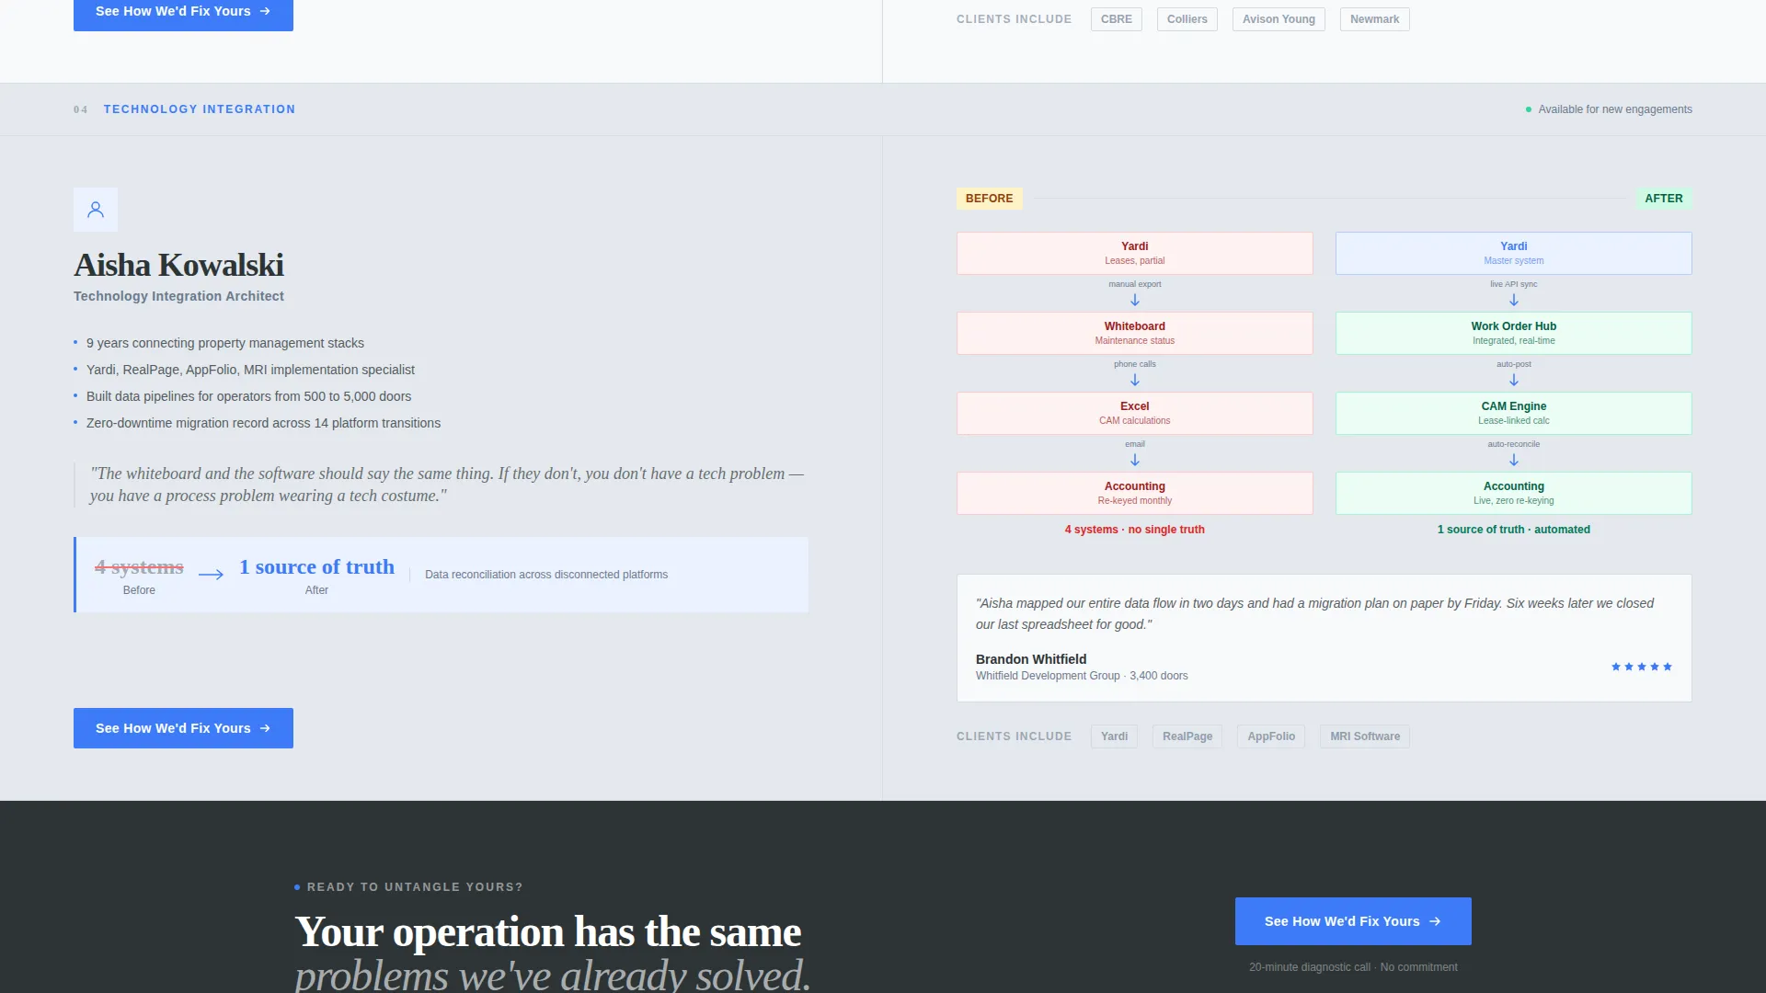The image size is (1766, 993).
Task: Click the long arrow between 4 systems and 1 source
Action: pyautogui.click(x=212, y=575)
